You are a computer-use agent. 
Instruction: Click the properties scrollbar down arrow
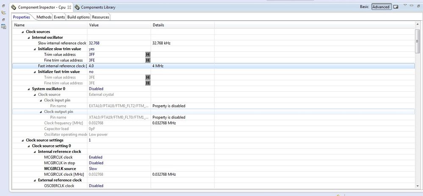[417, 186]
